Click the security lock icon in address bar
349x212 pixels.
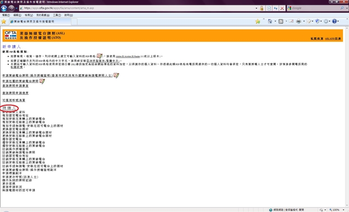pyautogui.click(x=261, y=8)
